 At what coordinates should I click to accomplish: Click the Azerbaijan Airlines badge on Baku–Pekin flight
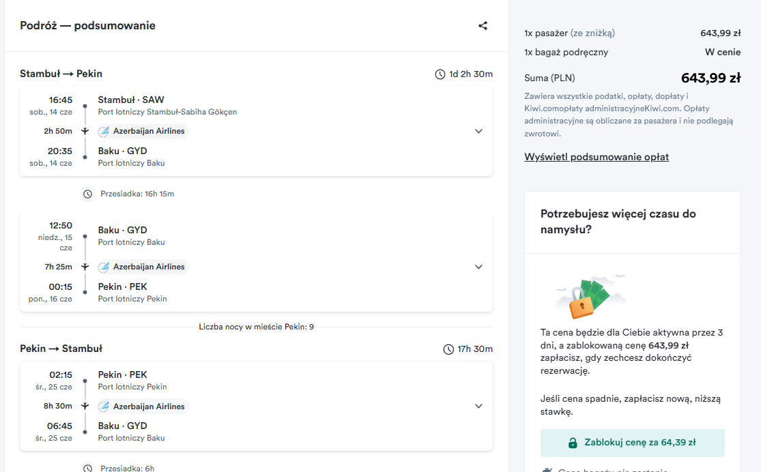click(x=143, y=267)
